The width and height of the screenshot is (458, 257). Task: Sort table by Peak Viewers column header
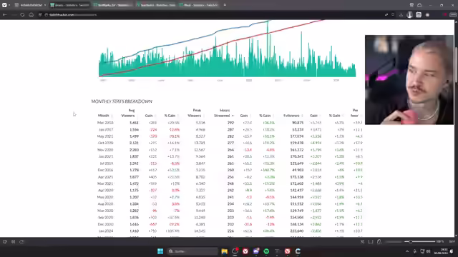tap(195, 113)
